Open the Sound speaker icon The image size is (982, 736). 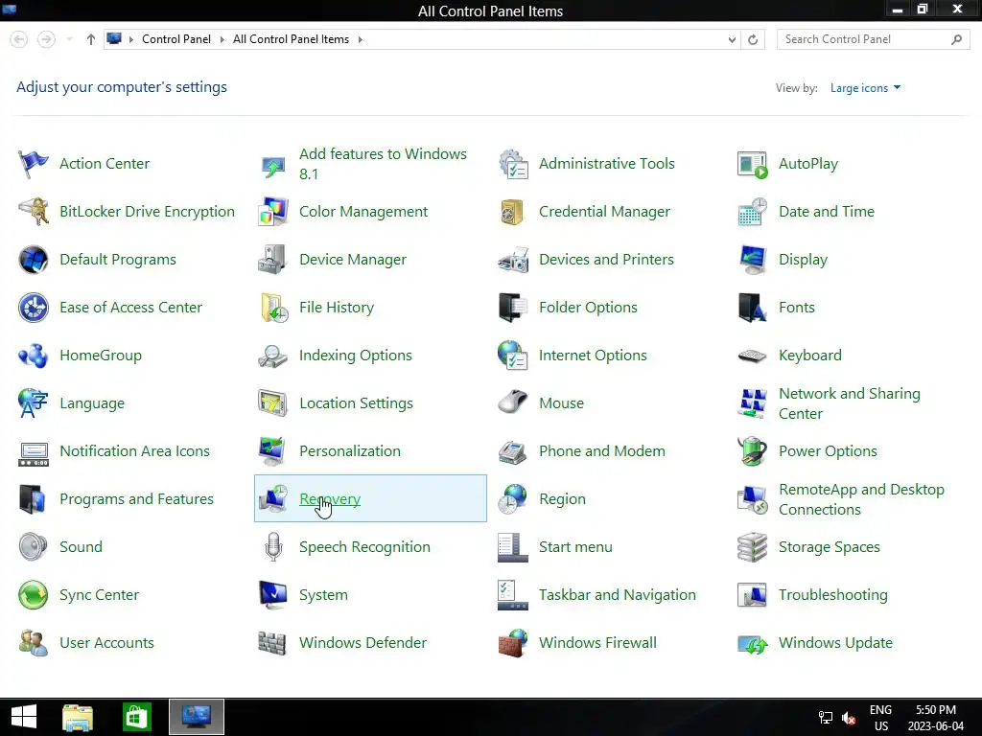tap(34, 547)
